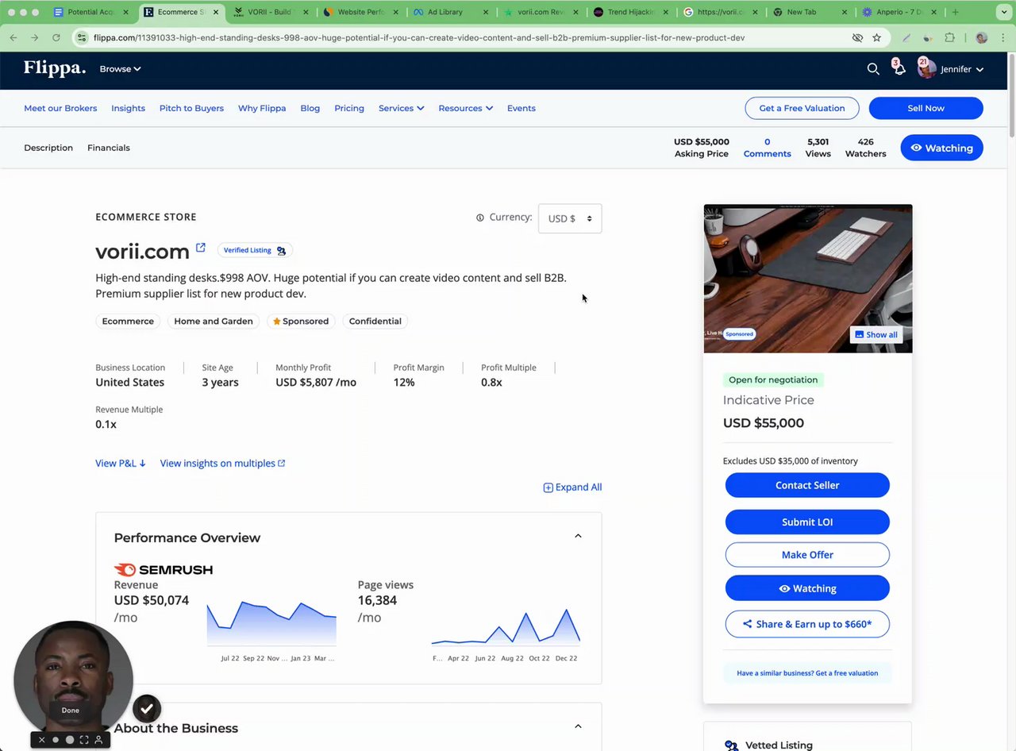Click the crossed-eye icon in address bar
This screenshot has height=751, width=1016.
857,37
